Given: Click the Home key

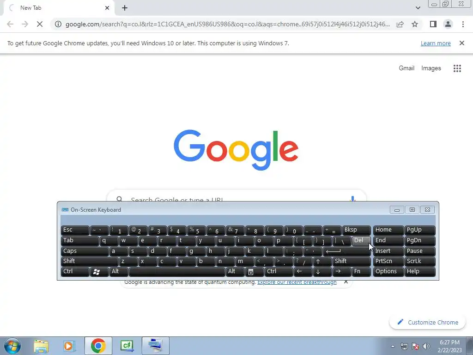Looking at the screenshot, I should (x=388, y=230).
